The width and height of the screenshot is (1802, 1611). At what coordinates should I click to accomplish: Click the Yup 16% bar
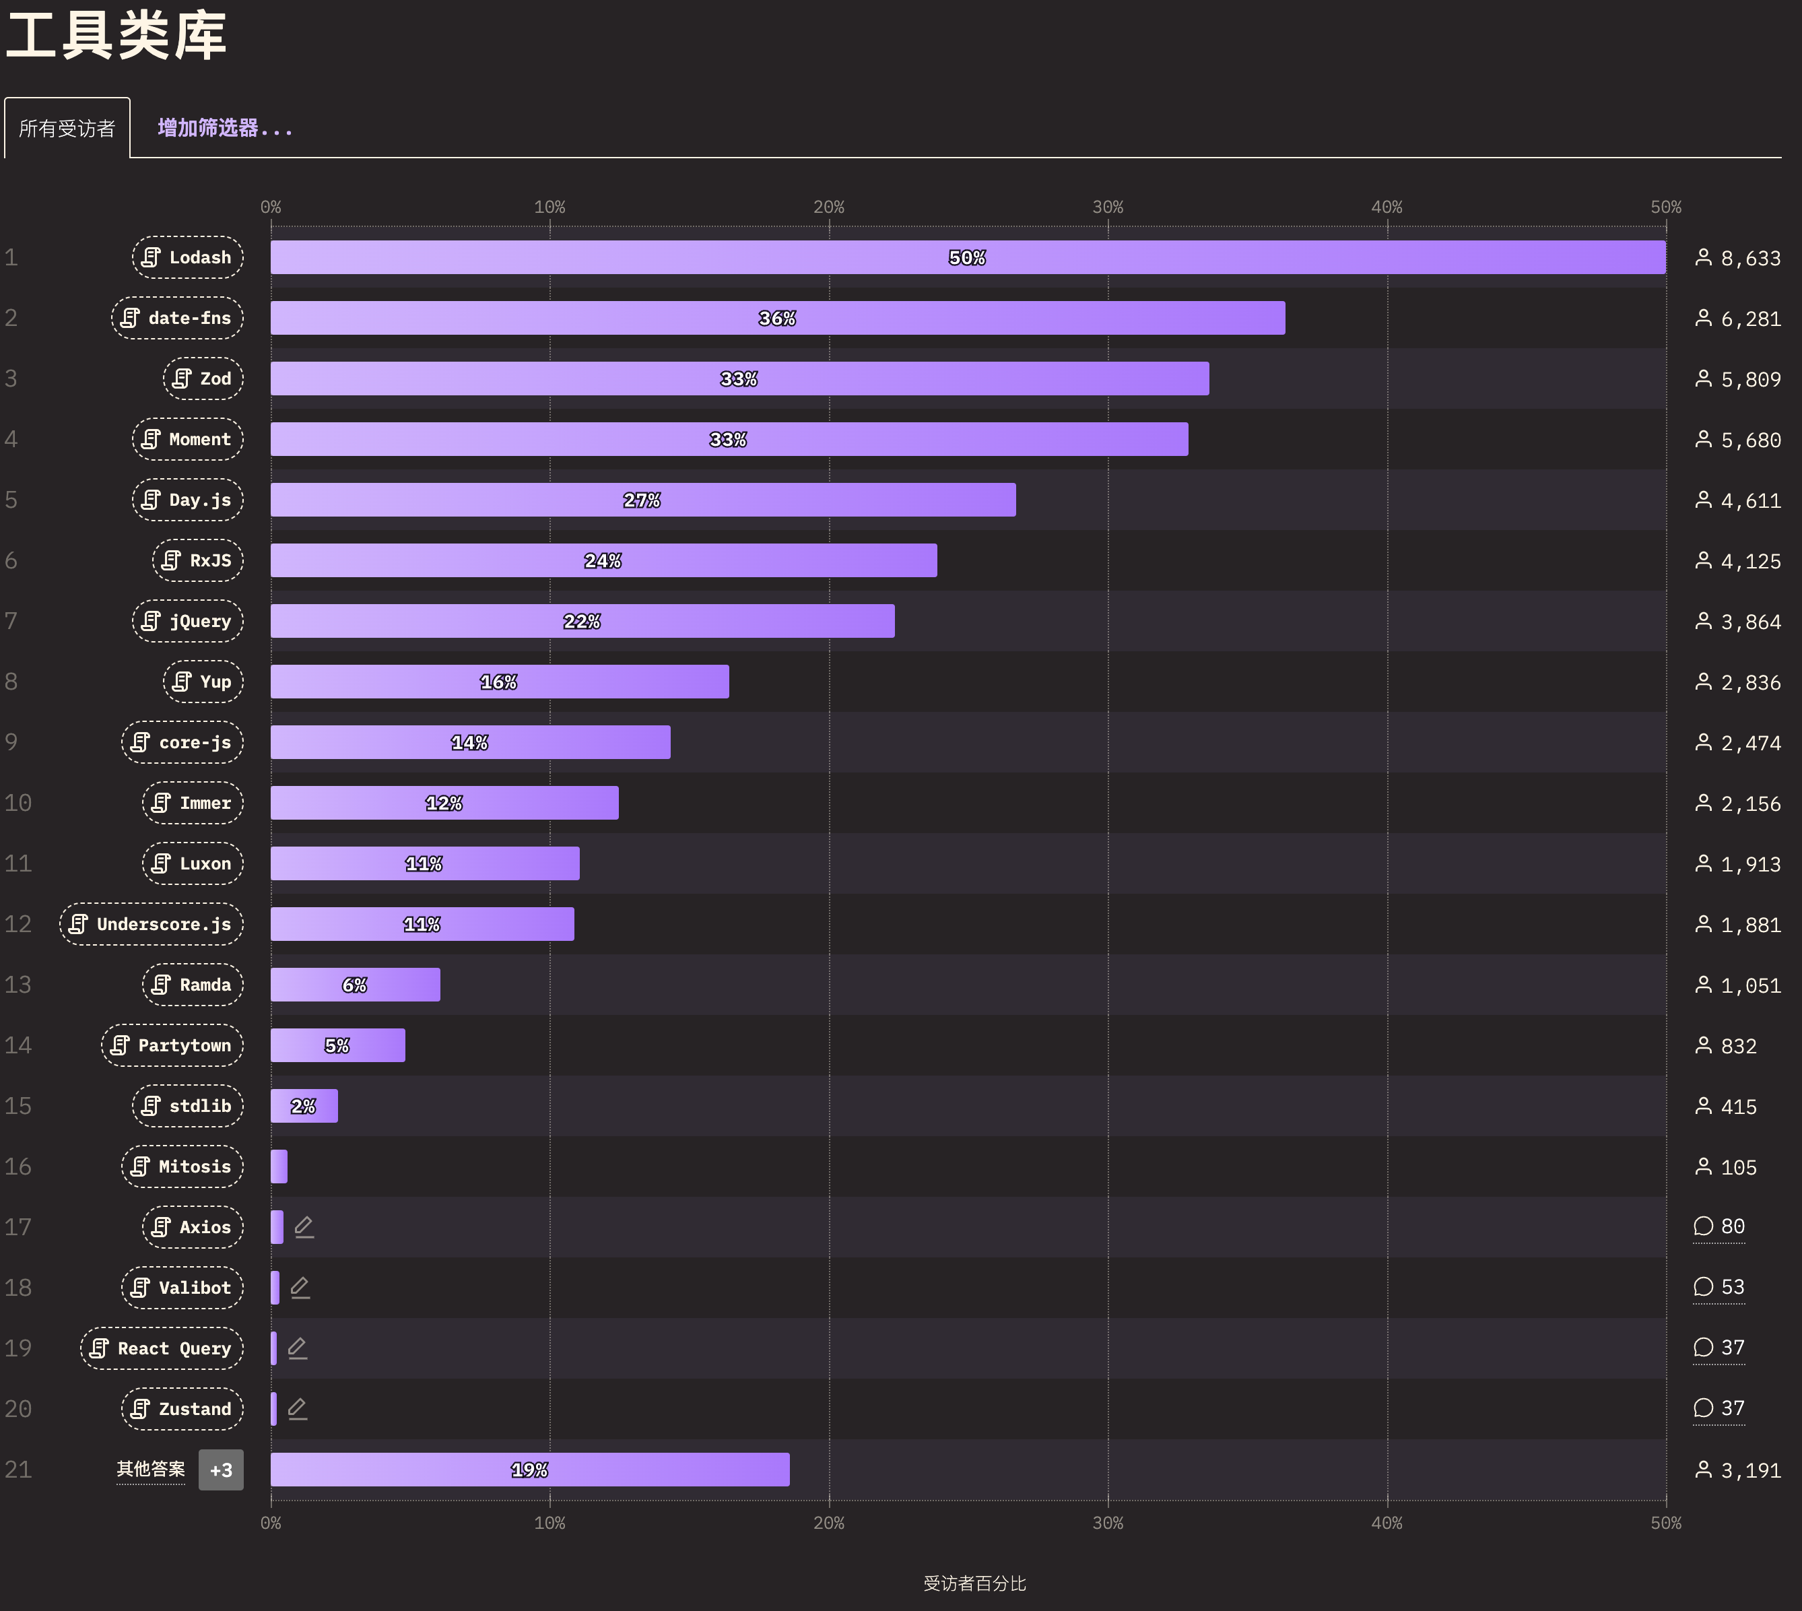click(500, 682)
